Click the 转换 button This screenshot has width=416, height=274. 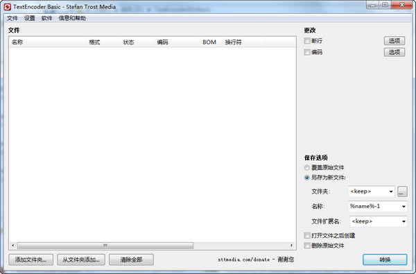pos(385,259)
